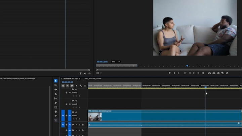The image size is (242, 136).
Task: Open Program monitor settings dropdown chevron
Action: pos(101,73)
